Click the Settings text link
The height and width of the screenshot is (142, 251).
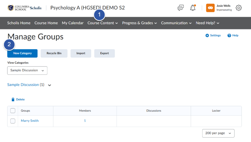[215, 35]
